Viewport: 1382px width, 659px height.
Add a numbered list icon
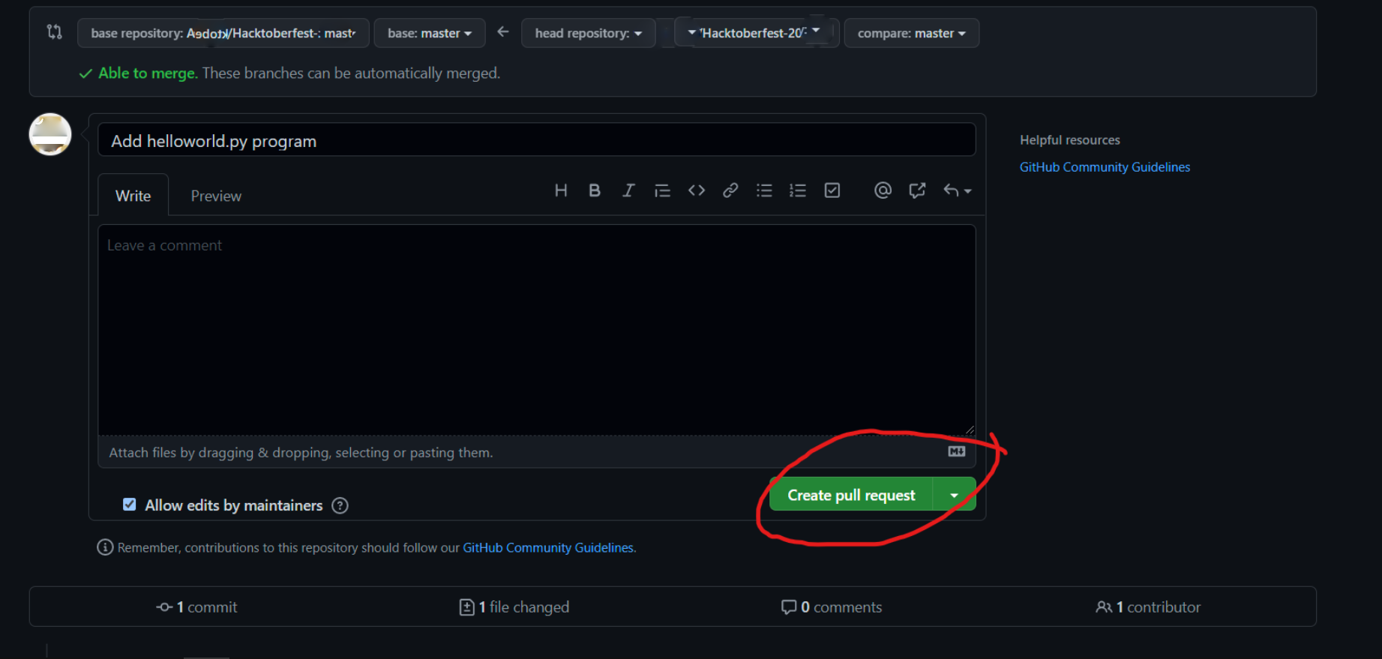click(798, 190)
